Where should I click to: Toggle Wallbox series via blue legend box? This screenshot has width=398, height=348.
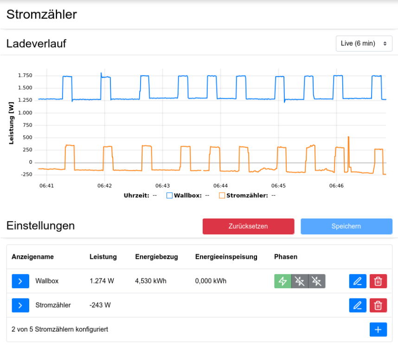coord(169,196)
